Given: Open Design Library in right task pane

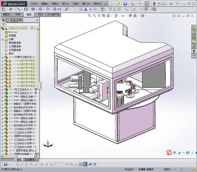Looking at the screenshot, I should tap(194, 37).
